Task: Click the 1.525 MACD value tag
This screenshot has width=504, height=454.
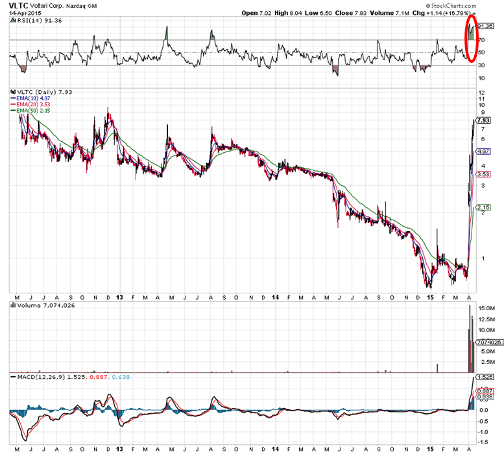Action: (x=485, y=377)
